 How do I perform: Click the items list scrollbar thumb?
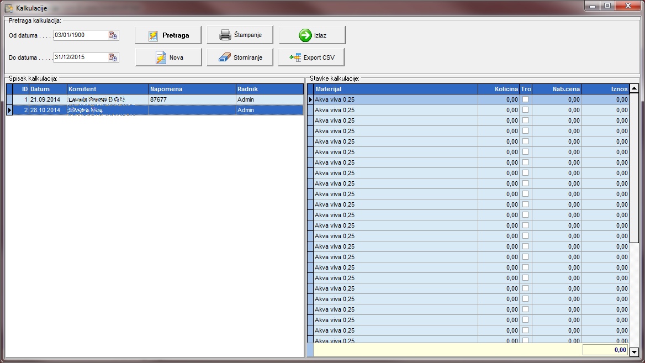click(x=634, y=169)
